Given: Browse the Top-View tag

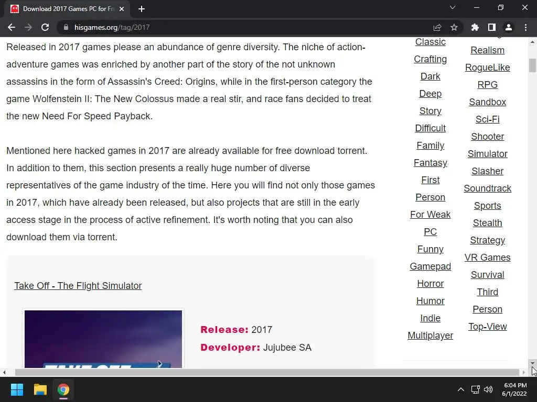Looking at the screenshot, I should pyautogui.click(x=488, y=327).
